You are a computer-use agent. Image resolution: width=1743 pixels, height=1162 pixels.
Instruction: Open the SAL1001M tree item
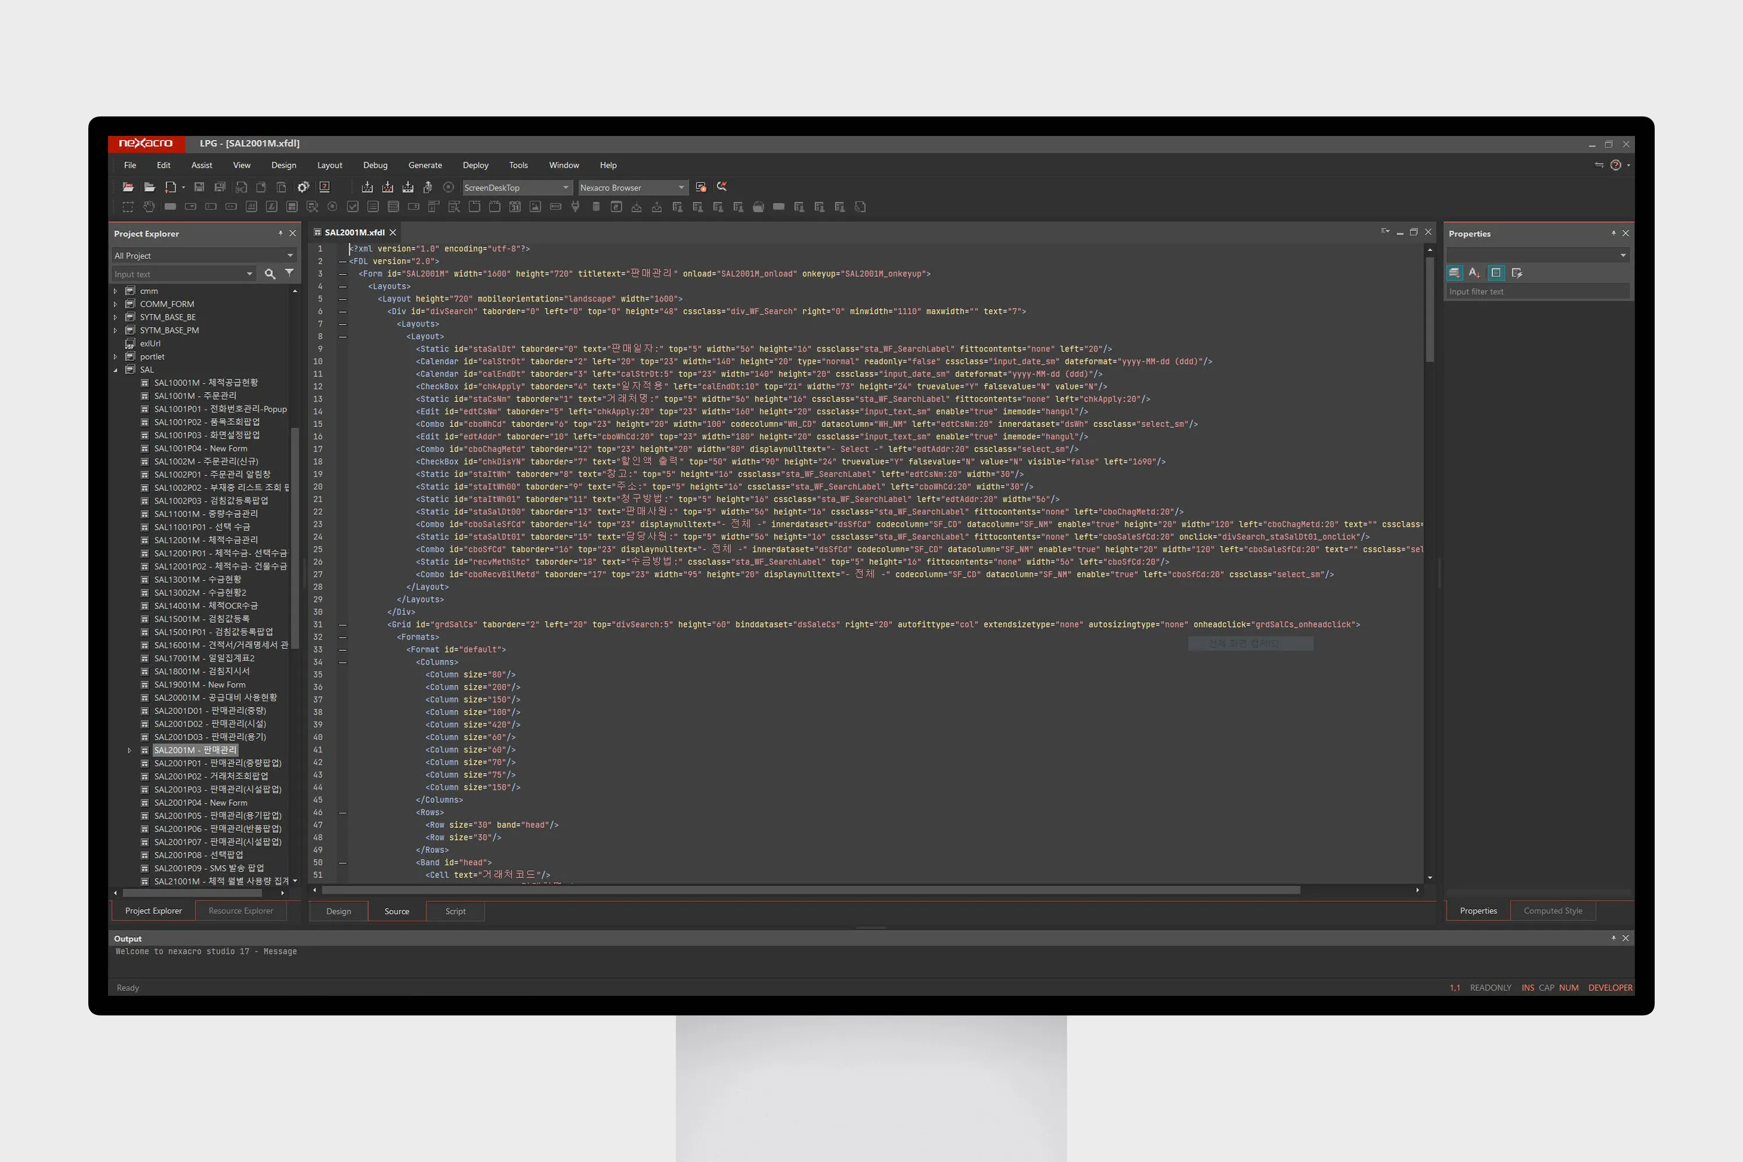point(196,396)
